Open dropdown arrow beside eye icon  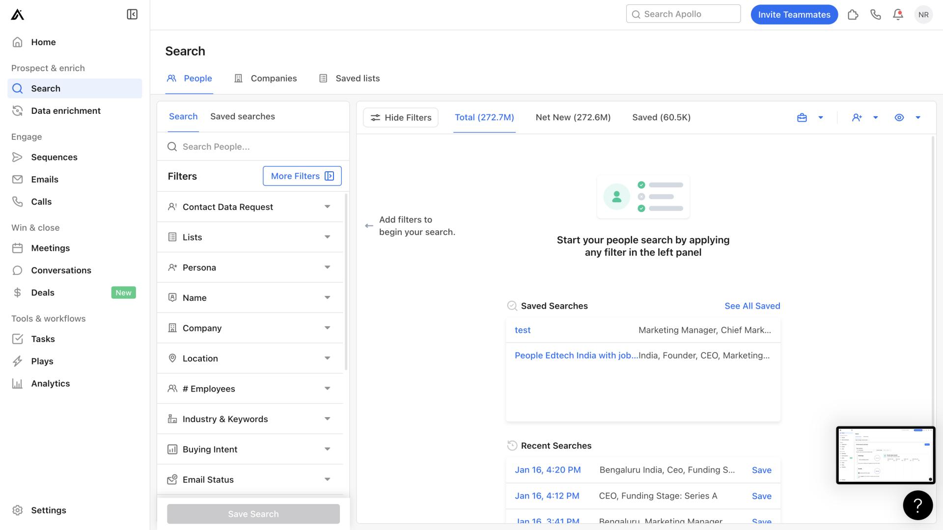pyautogui.click(x=918, y=118)
